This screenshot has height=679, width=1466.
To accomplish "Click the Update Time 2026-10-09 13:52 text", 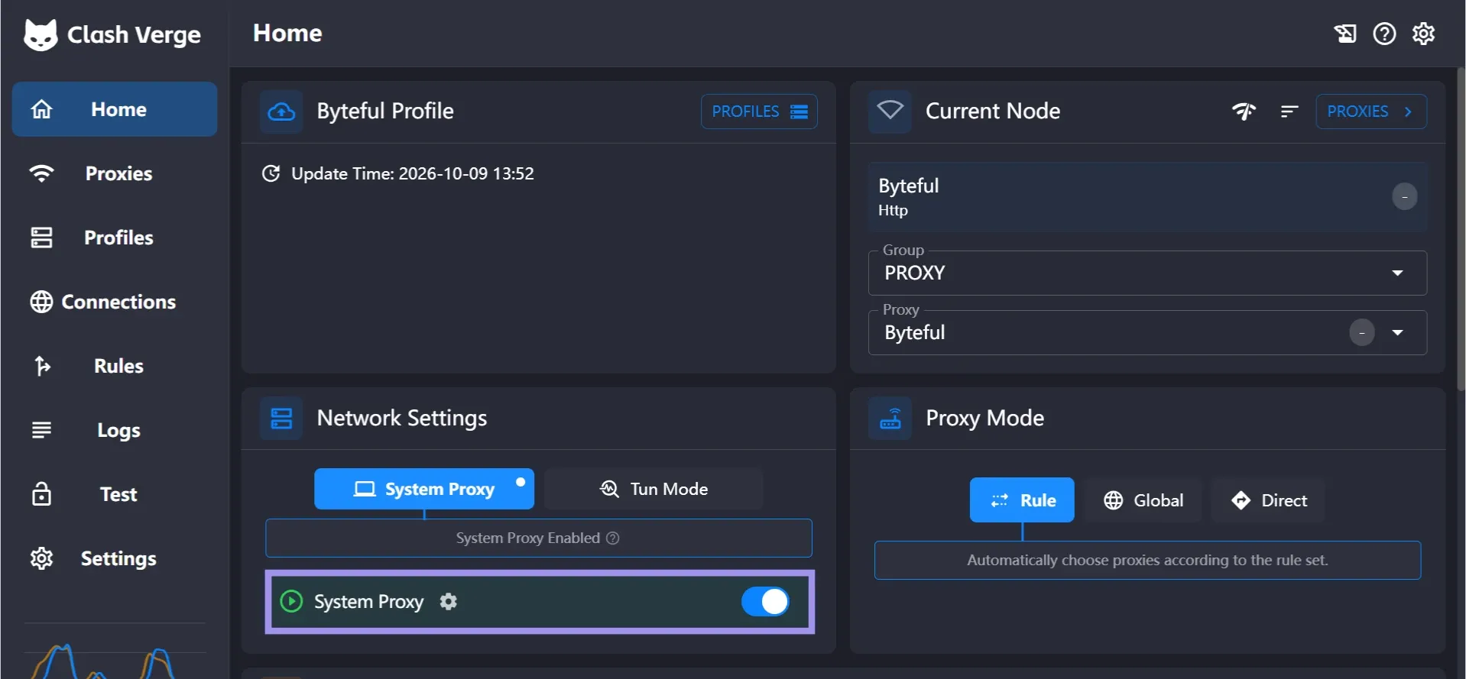I will point(413,173).
